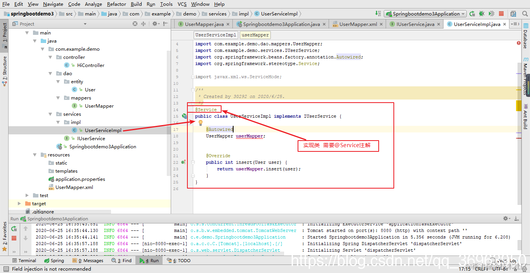
Task: Click the intention light bulb in editor
Action: (201, 123)
